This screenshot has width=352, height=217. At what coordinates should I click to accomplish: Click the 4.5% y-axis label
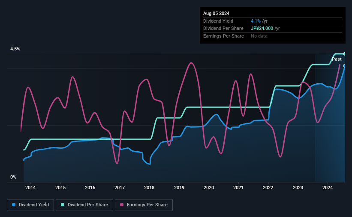[15, 49]
